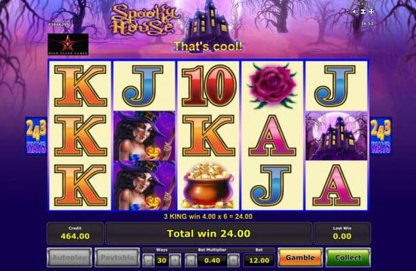Lower the Bet Multiplier value
The width and height of the screenshot is (416, 271).
tap(191, 260)
